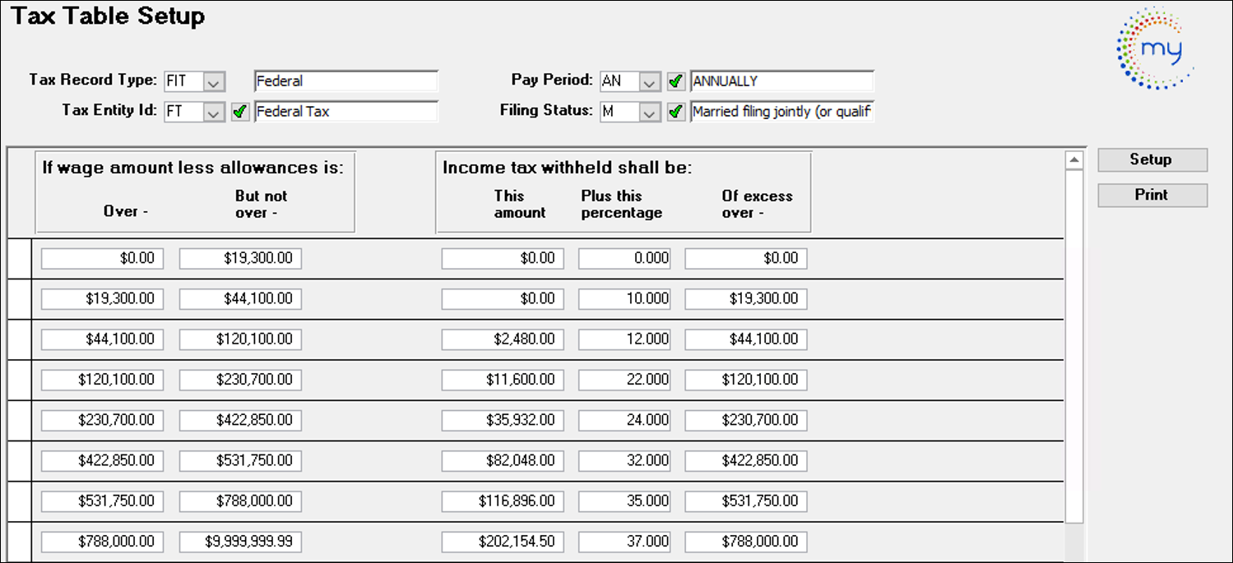Viewport: 1233px width, 563px height.
Task: Click the $19,300.00 'But not over' field
Action: (x=240, y=259)
